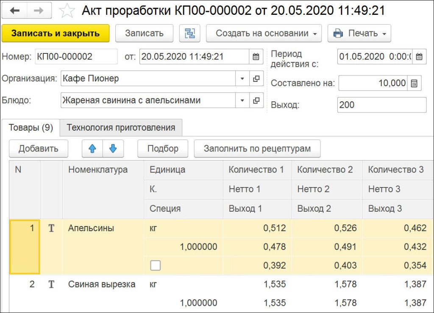Open calendar for document date field
434x313 pixels.
(x=256, y=56)
